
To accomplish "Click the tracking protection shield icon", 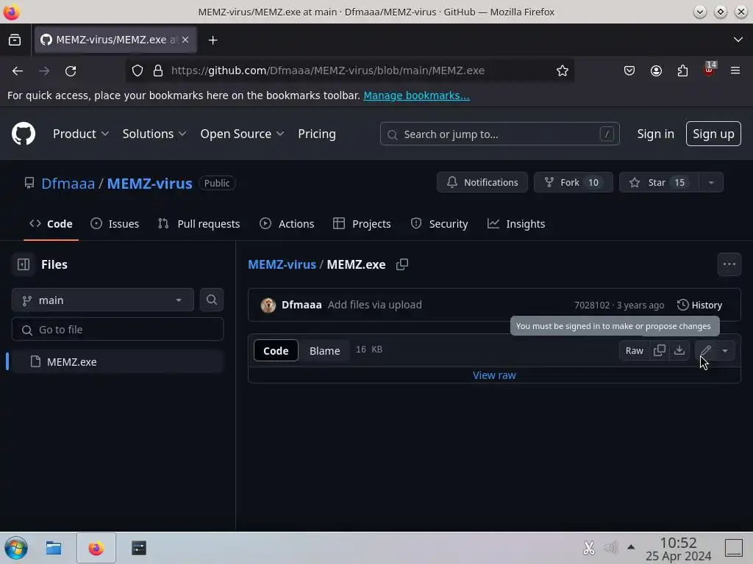I will click(x=138, y=71).
